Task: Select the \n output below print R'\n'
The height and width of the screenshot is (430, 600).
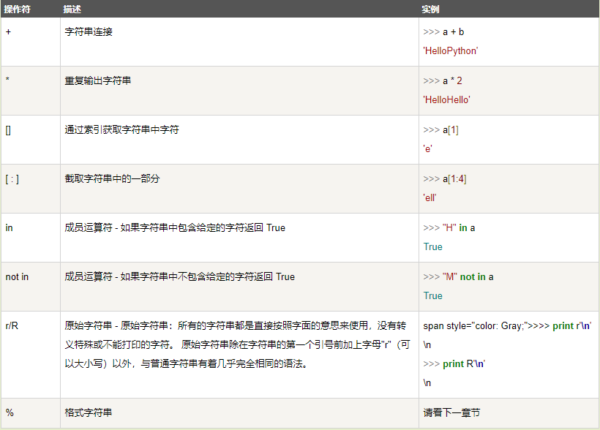Action: 427,383
